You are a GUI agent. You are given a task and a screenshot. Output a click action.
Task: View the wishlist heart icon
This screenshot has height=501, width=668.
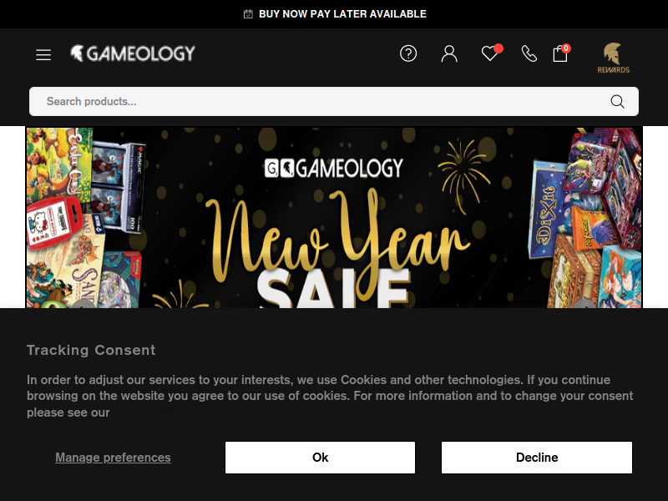point(491,53)
